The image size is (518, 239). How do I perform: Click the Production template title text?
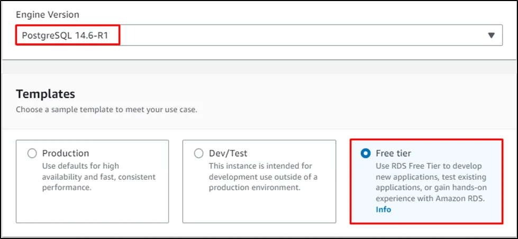(x=66, y=153)
